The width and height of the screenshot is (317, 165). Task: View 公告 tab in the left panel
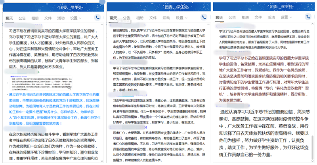[x=22, y=18]
